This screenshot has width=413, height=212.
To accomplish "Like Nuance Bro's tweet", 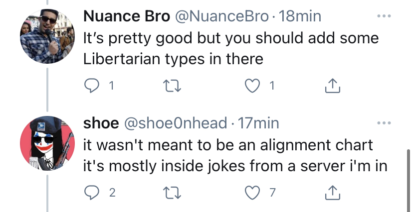I will (252, 86).
